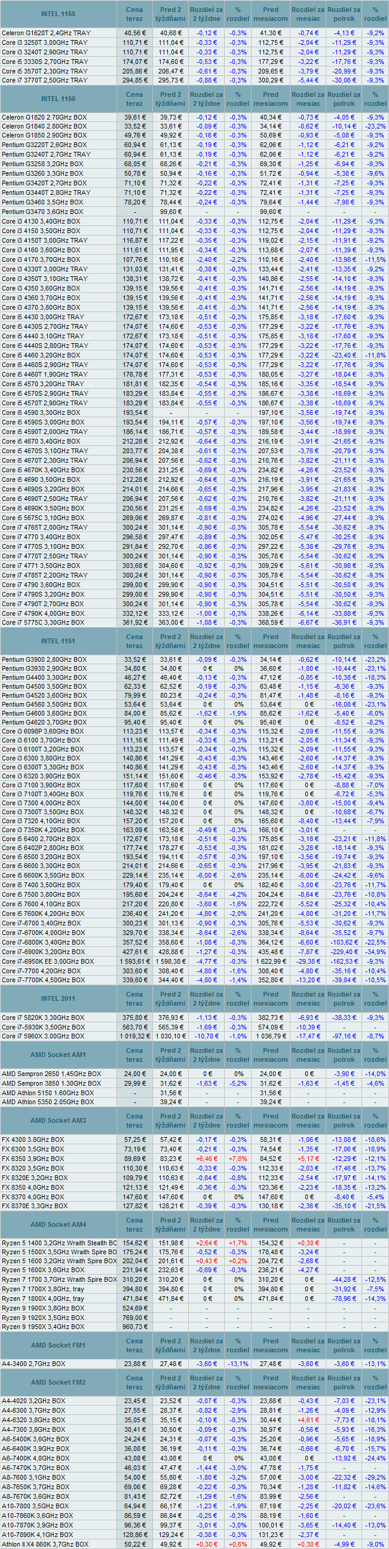The image size is (389, 1549).
Task: Click half-year difference -229,40 €
Action: (x=344, y=951)
